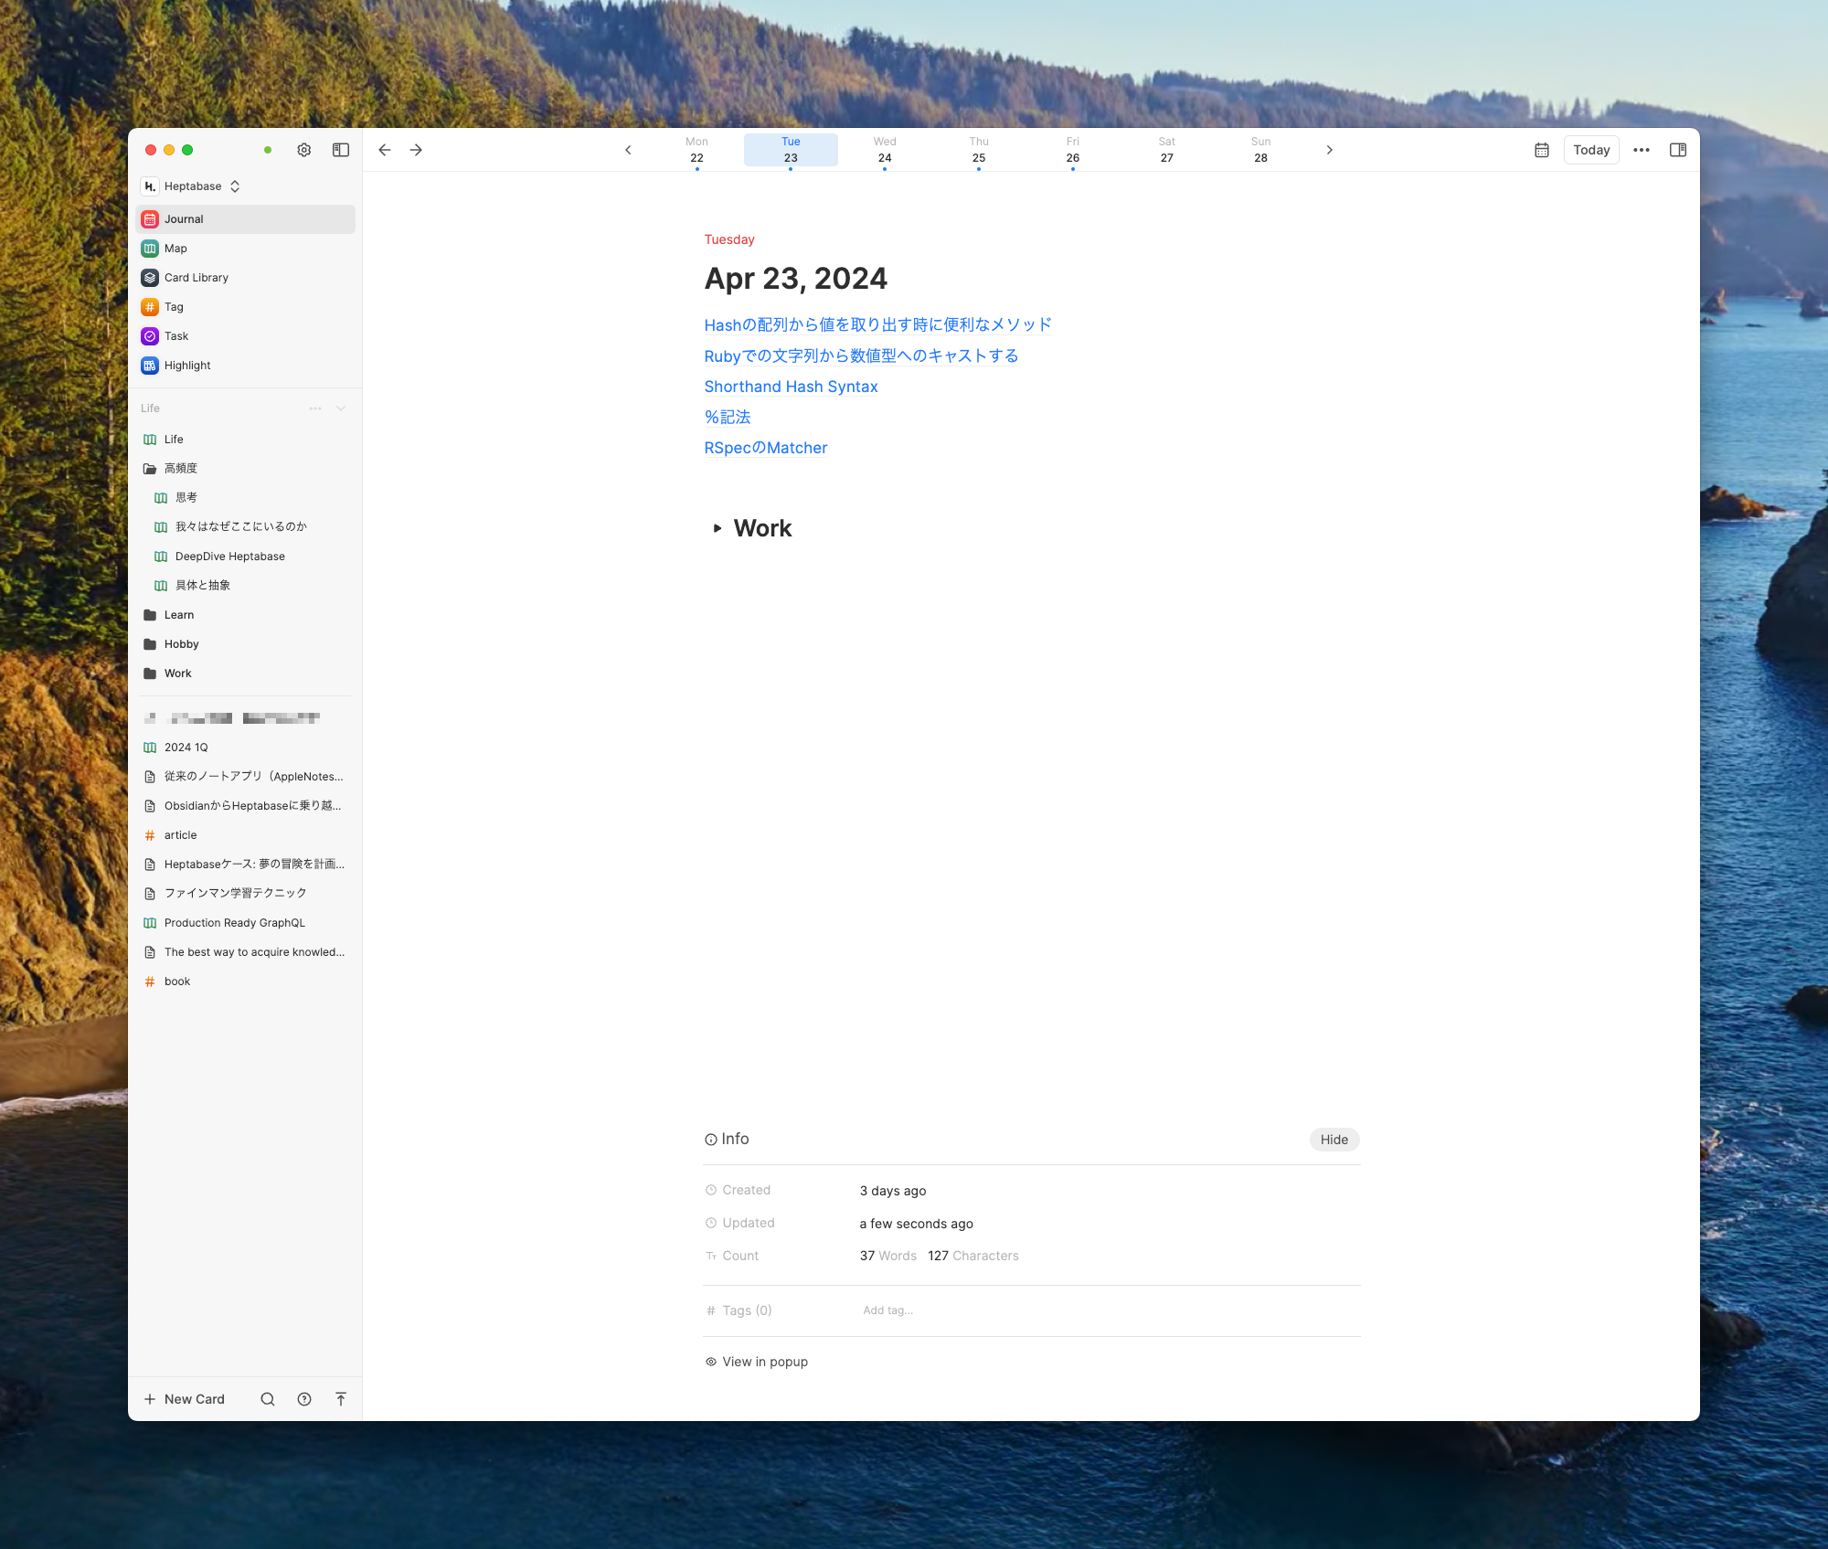The height and width of the screenshot is (1549, 1828).
Task: Jump to Today
Action: pos(1590,150)
